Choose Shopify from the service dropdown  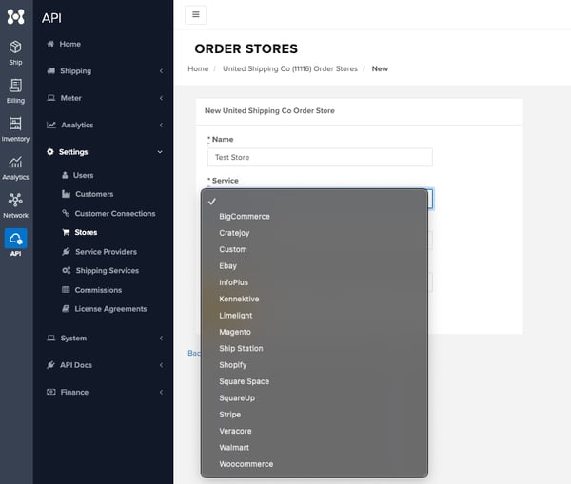pyautogui.click(x=233, y=365)
